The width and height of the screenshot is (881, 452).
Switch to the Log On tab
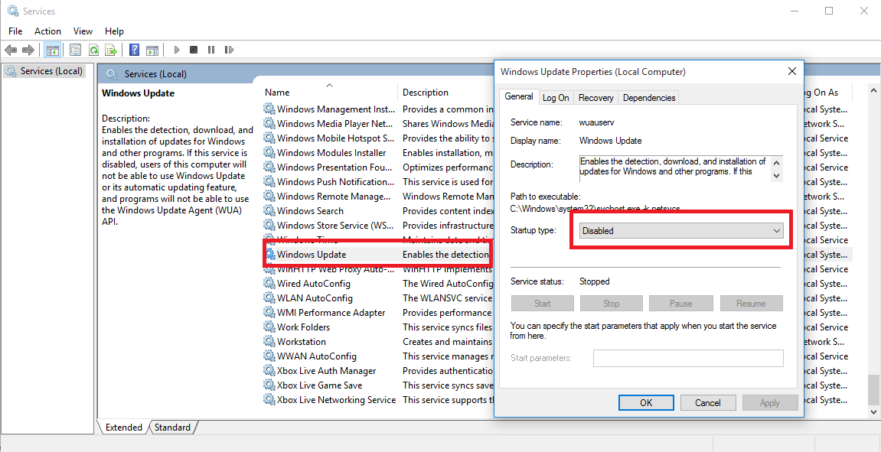[556, 98]
